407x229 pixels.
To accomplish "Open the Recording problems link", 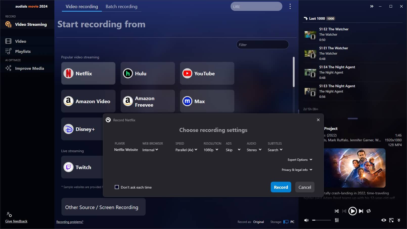I will [70, 222].
